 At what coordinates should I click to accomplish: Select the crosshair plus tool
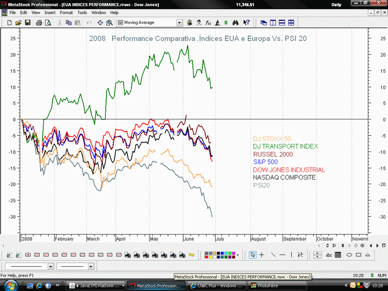pos(262,255)
